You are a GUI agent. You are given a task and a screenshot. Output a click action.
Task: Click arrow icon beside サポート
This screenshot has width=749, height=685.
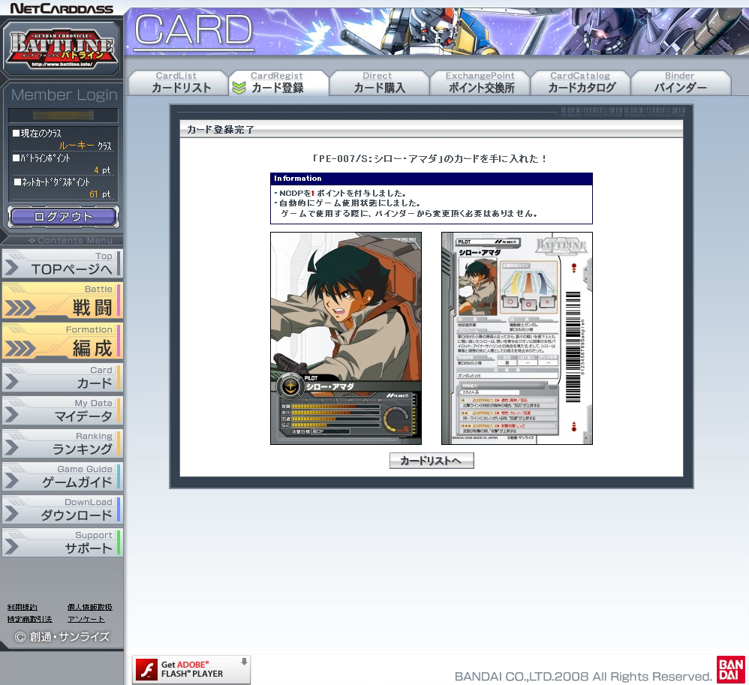coord(11,546)
